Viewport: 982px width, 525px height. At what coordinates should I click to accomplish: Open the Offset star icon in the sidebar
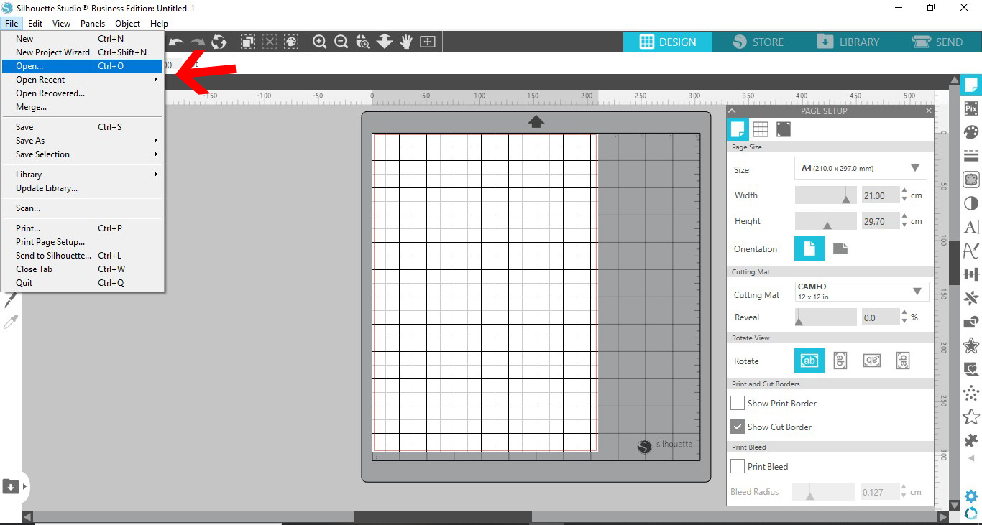click(x=971, y=345)
